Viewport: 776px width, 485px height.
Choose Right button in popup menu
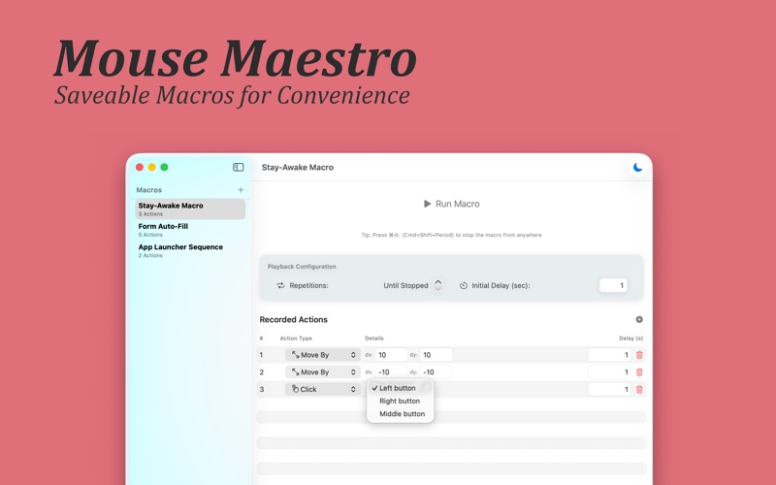[x=400, y=401]
